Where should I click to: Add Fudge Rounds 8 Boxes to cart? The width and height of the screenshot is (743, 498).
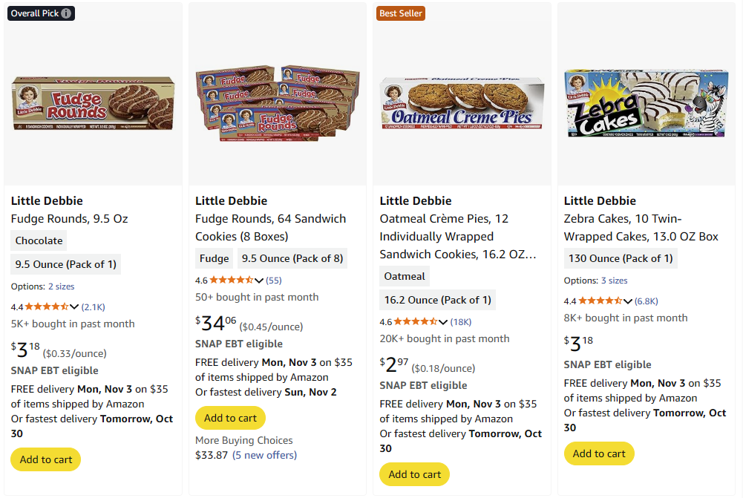click(x=230, y=418)
